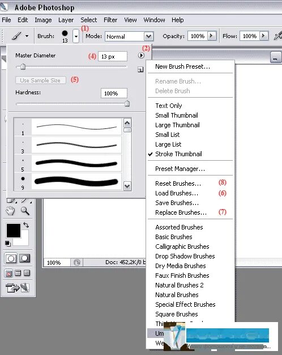Choose Small List view option
The width and height of the screenshot is (282, 355).
190,135
